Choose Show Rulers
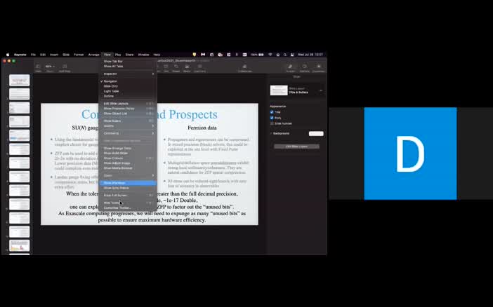This screenshot has width=493, height=307. [128, 121]
